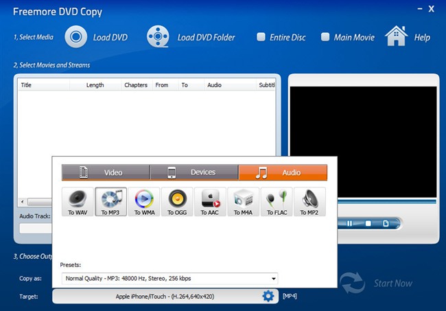Open target settings with the gear icon
446x311 pixels.
(x=268, y=296)
